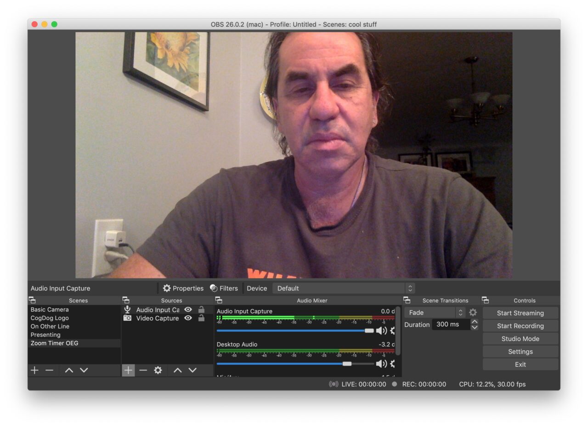Open transition properties gear icon
This screenshot has width=588, height=427.
coord(473,313)
